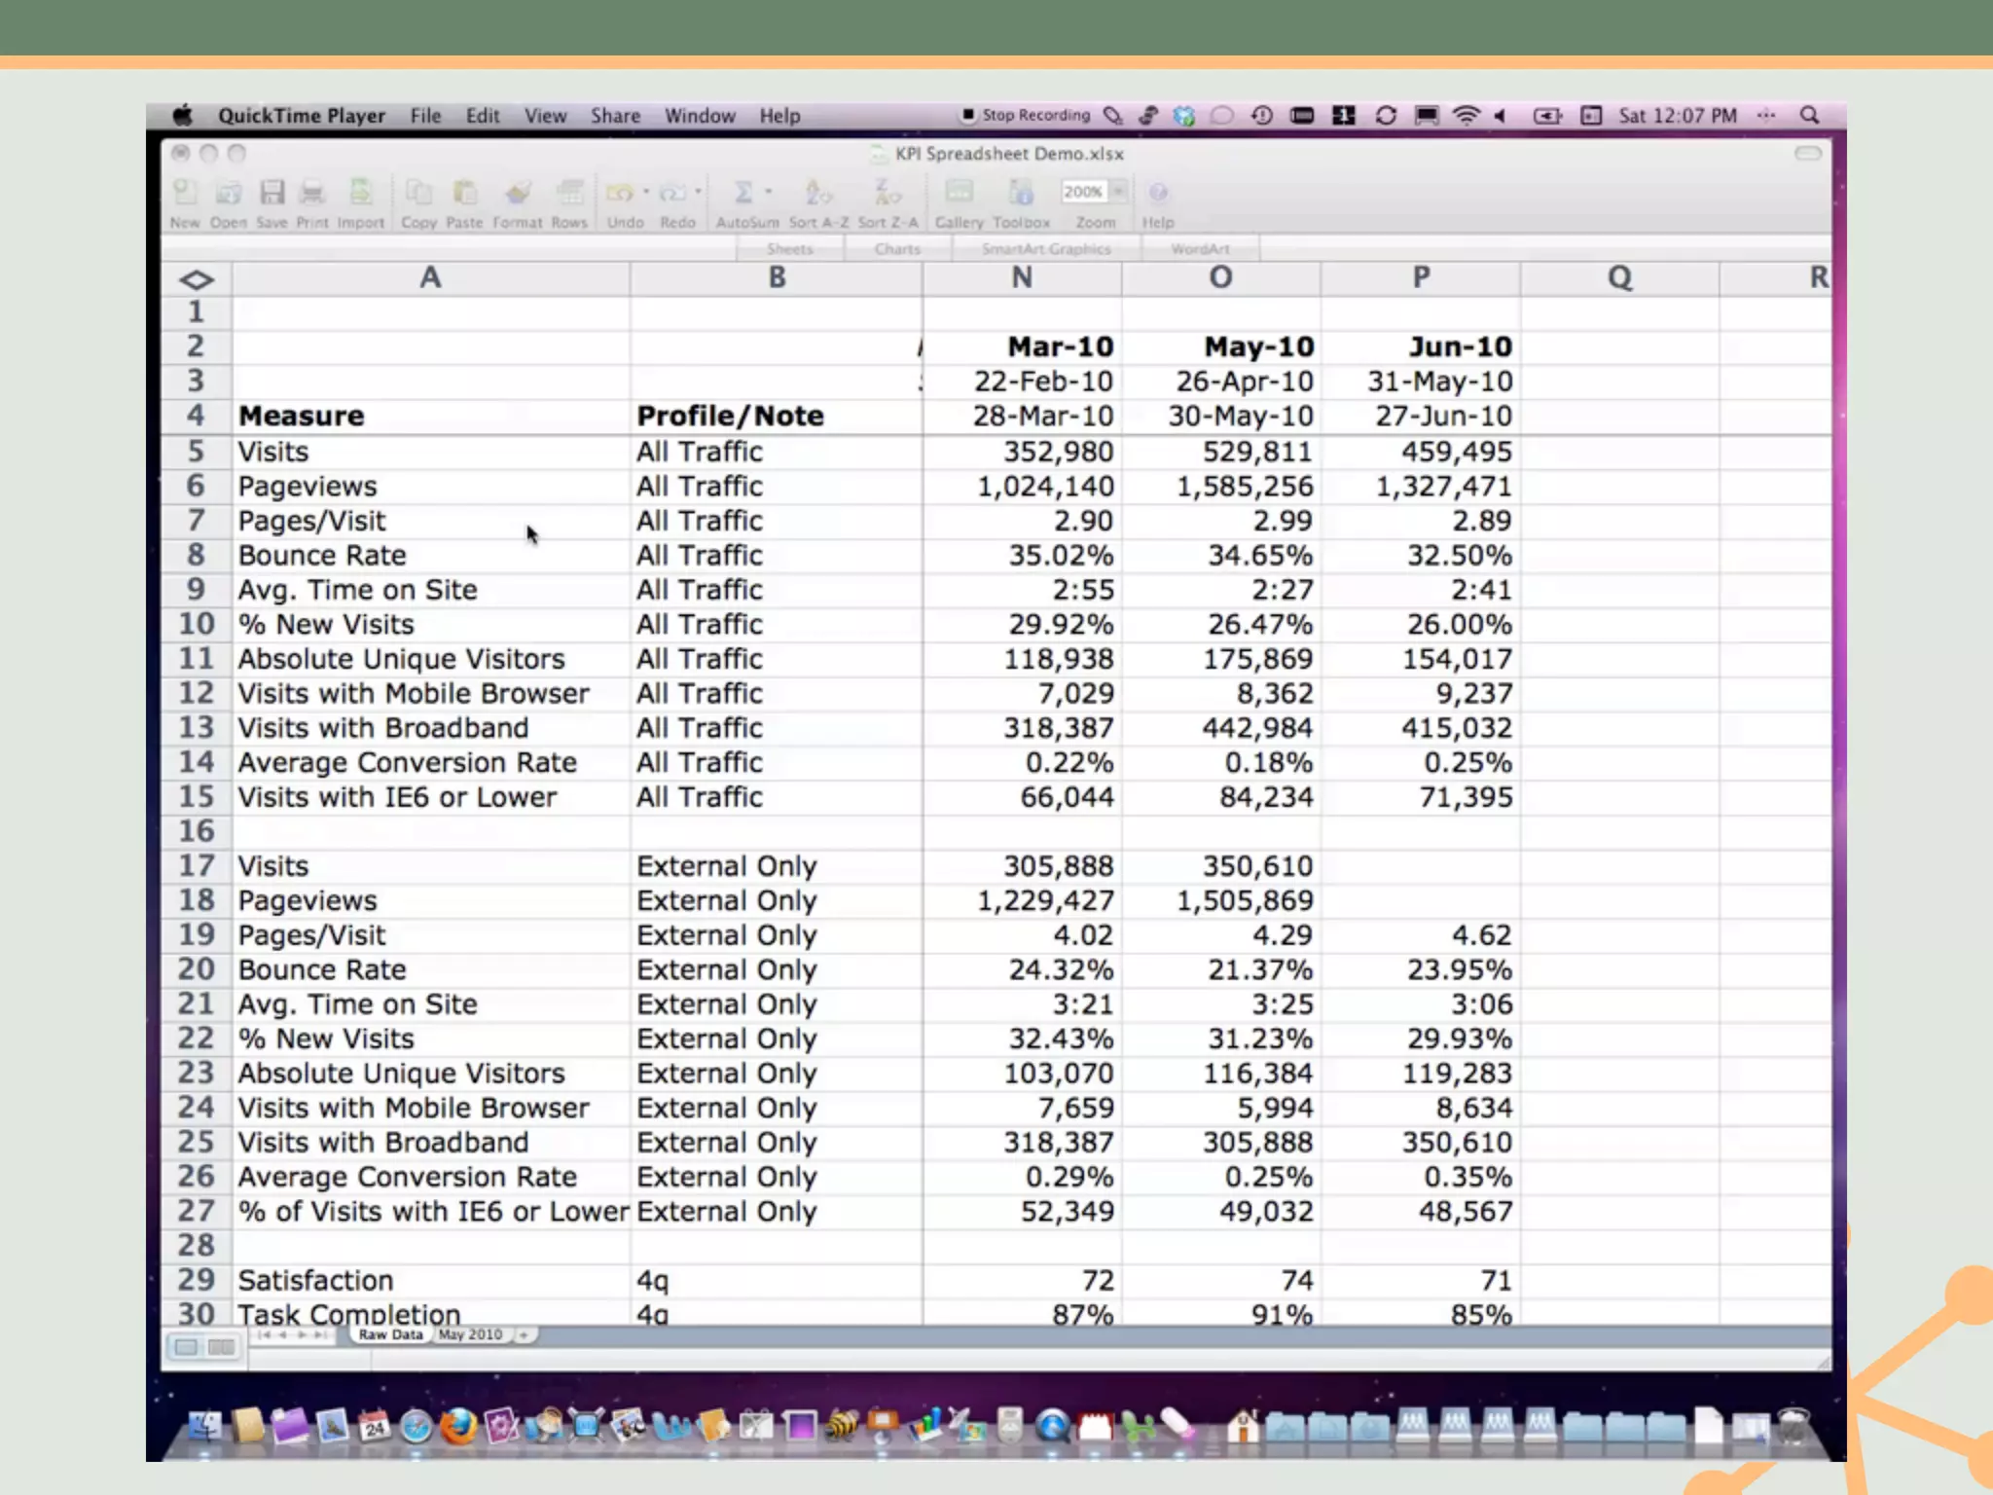This screenshot has width=1993, height=1495.
Task: Switch to normal view toggle button
Action: [x=186, y=1347]
